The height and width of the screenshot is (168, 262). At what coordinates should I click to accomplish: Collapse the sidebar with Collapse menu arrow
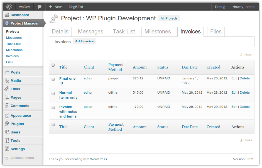[x=7, y=158]
